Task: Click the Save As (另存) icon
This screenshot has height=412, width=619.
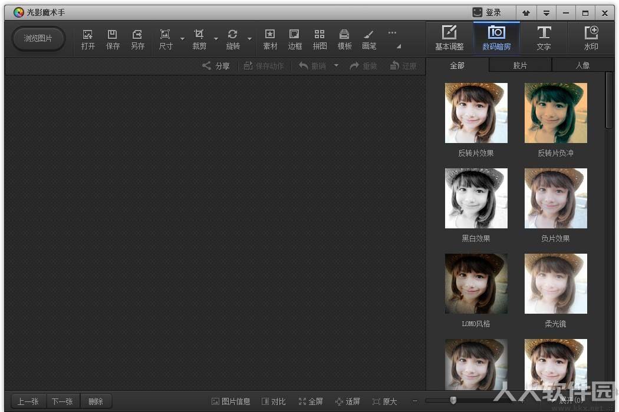Action: 137,34
